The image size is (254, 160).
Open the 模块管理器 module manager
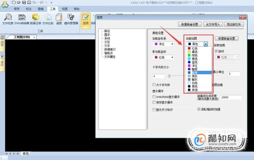pyautogui.click(x=71, y=19)
